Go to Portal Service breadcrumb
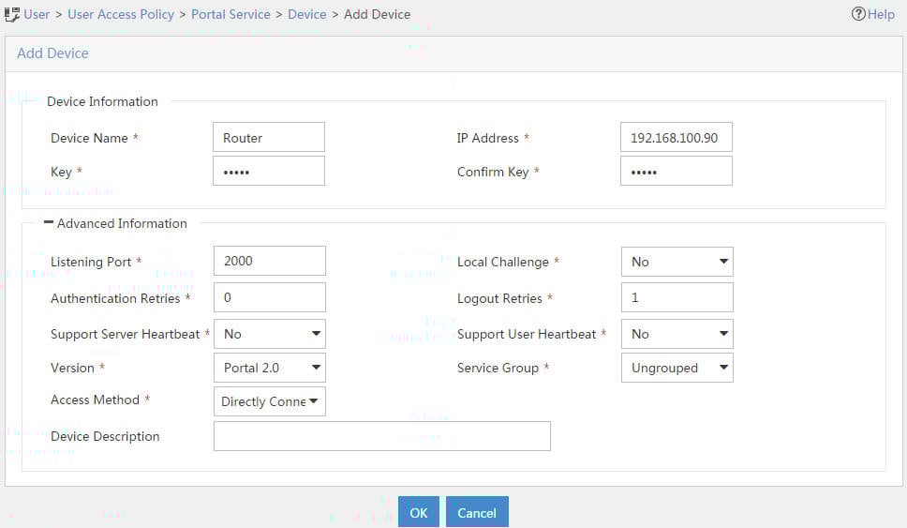 pyautogui.click(x=230, y=14)
